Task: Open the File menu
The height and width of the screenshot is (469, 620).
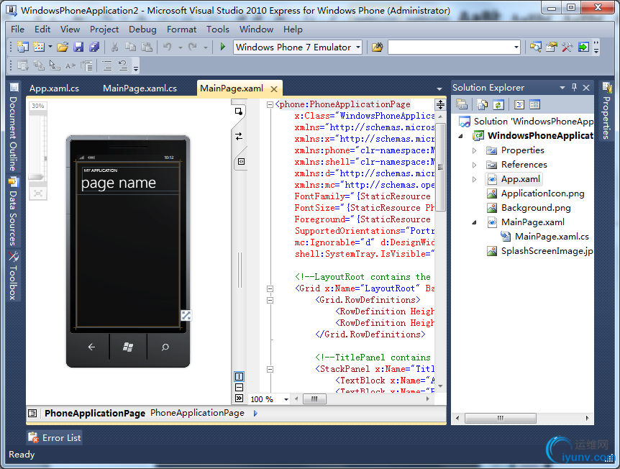Action: [17, 29]
